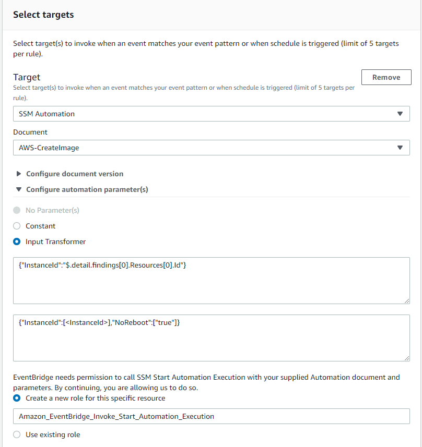Collapse the Configure automation parameter(s) label
422x447 pixels.
(87, 189)
